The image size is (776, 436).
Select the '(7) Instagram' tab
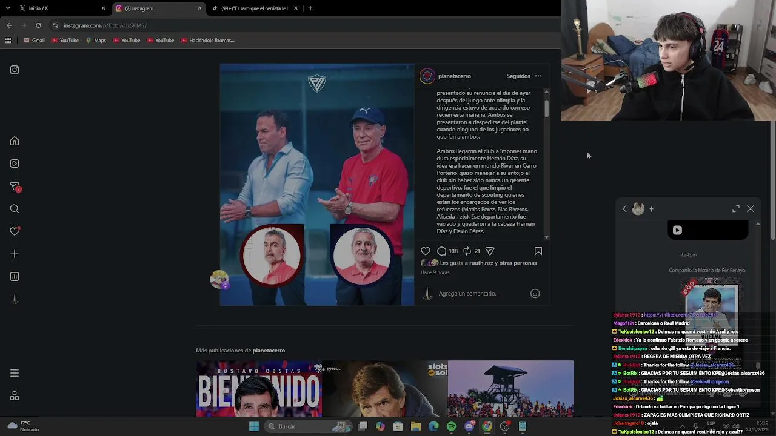[159, 8]
